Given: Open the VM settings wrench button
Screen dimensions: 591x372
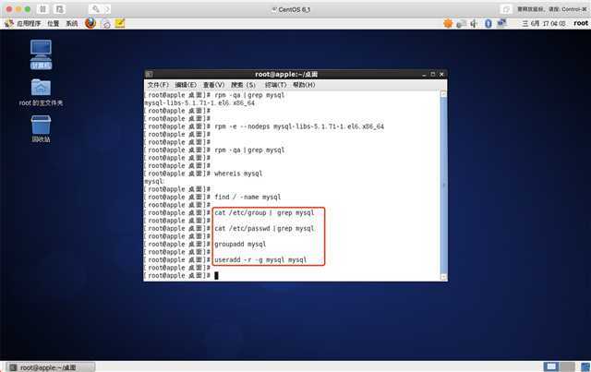Looking at the screenshot, I should [96, 9].
